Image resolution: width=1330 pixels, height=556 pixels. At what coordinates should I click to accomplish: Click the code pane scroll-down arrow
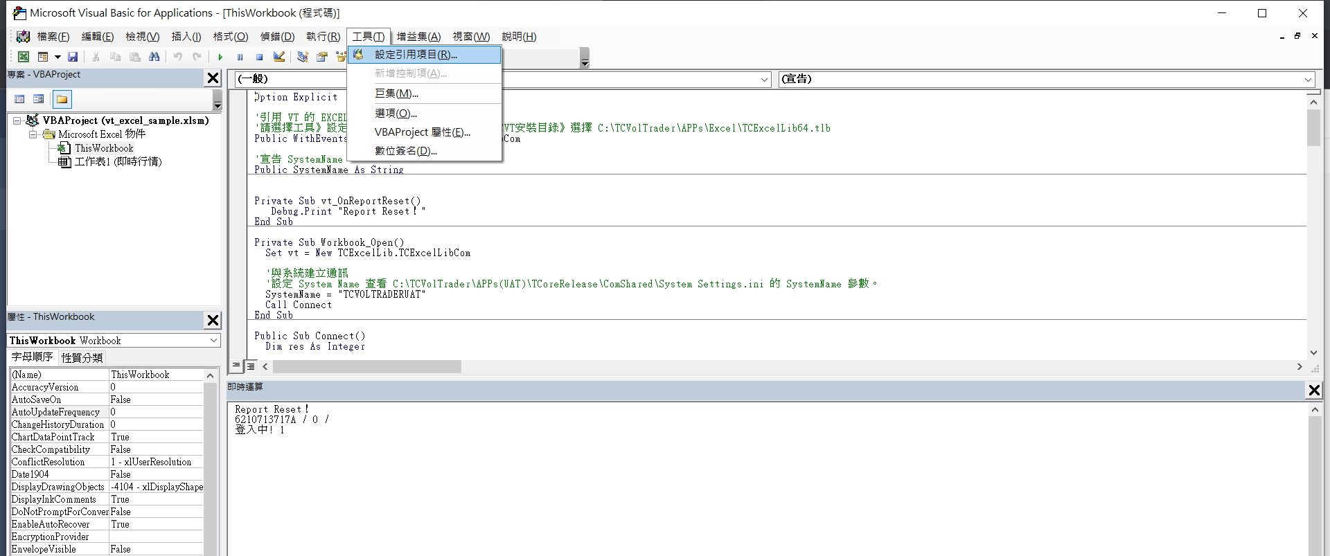(1313, 353)
